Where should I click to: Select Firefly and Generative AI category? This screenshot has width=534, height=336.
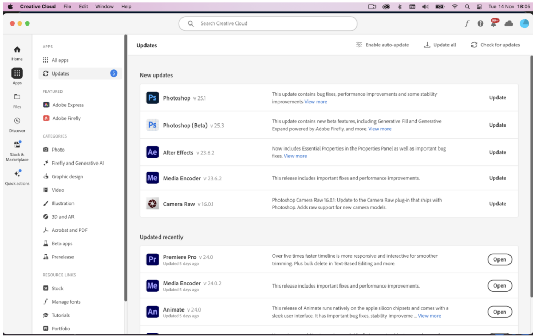coord(74,163)
